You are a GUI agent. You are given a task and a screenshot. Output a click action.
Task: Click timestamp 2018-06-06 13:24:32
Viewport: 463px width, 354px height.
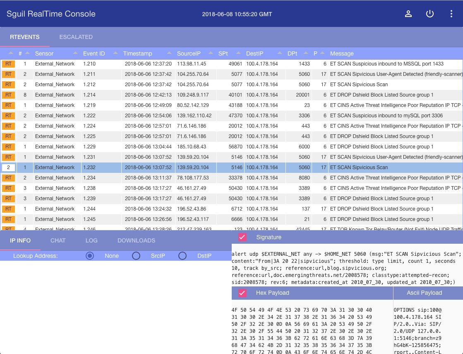(148, 209)
